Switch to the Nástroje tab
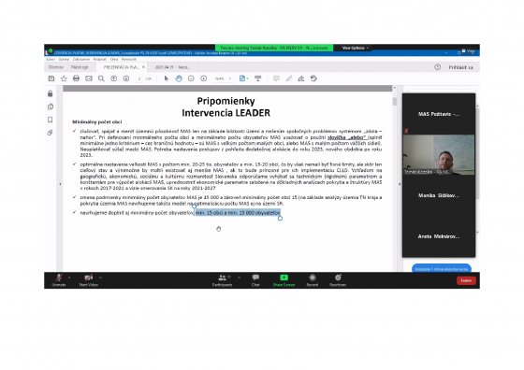This screenshot has width=524, height=370. [80, 67]
